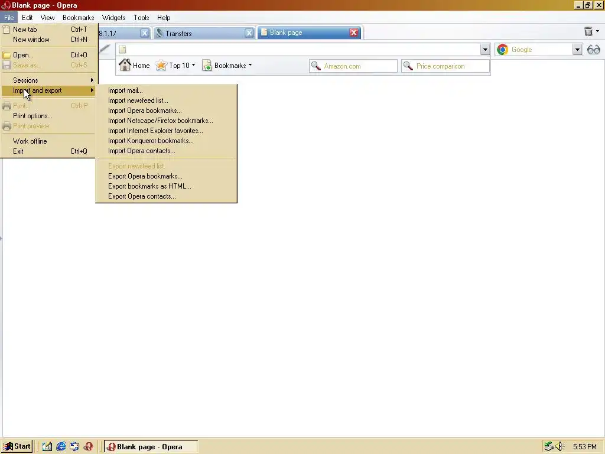Click Opera quick launch icon in taskbar
605x454 pixels.
point(89,447)
